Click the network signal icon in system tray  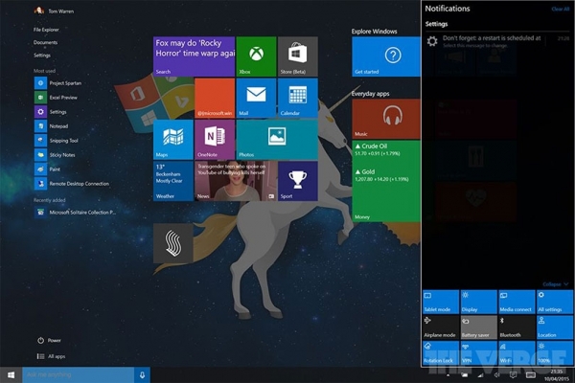[480, 375]
